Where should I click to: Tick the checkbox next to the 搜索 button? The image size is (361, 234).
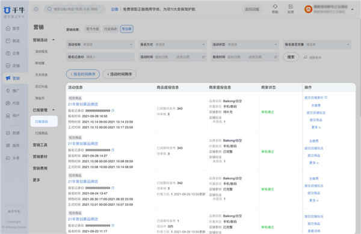click(x=305, y=57)
